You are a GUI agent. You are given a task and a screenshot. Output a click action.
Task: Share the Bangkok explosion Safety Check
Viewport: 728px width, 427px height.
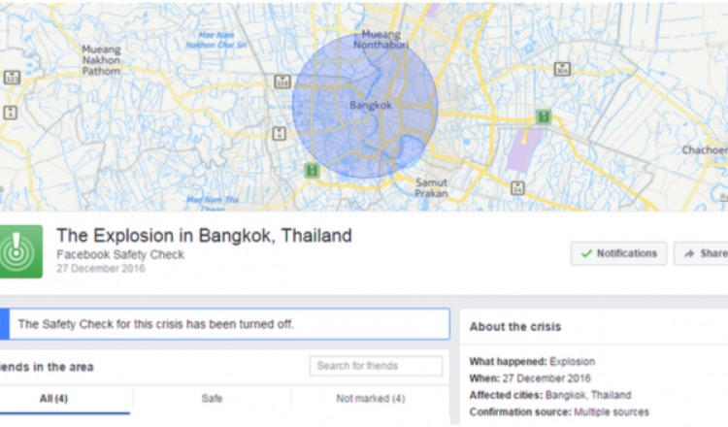(701, 253)
